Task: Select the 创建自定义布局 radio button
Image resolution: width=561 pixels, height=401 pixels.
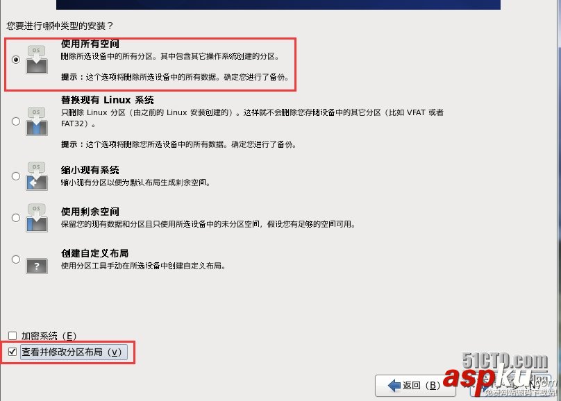Action: coord(16,259)
